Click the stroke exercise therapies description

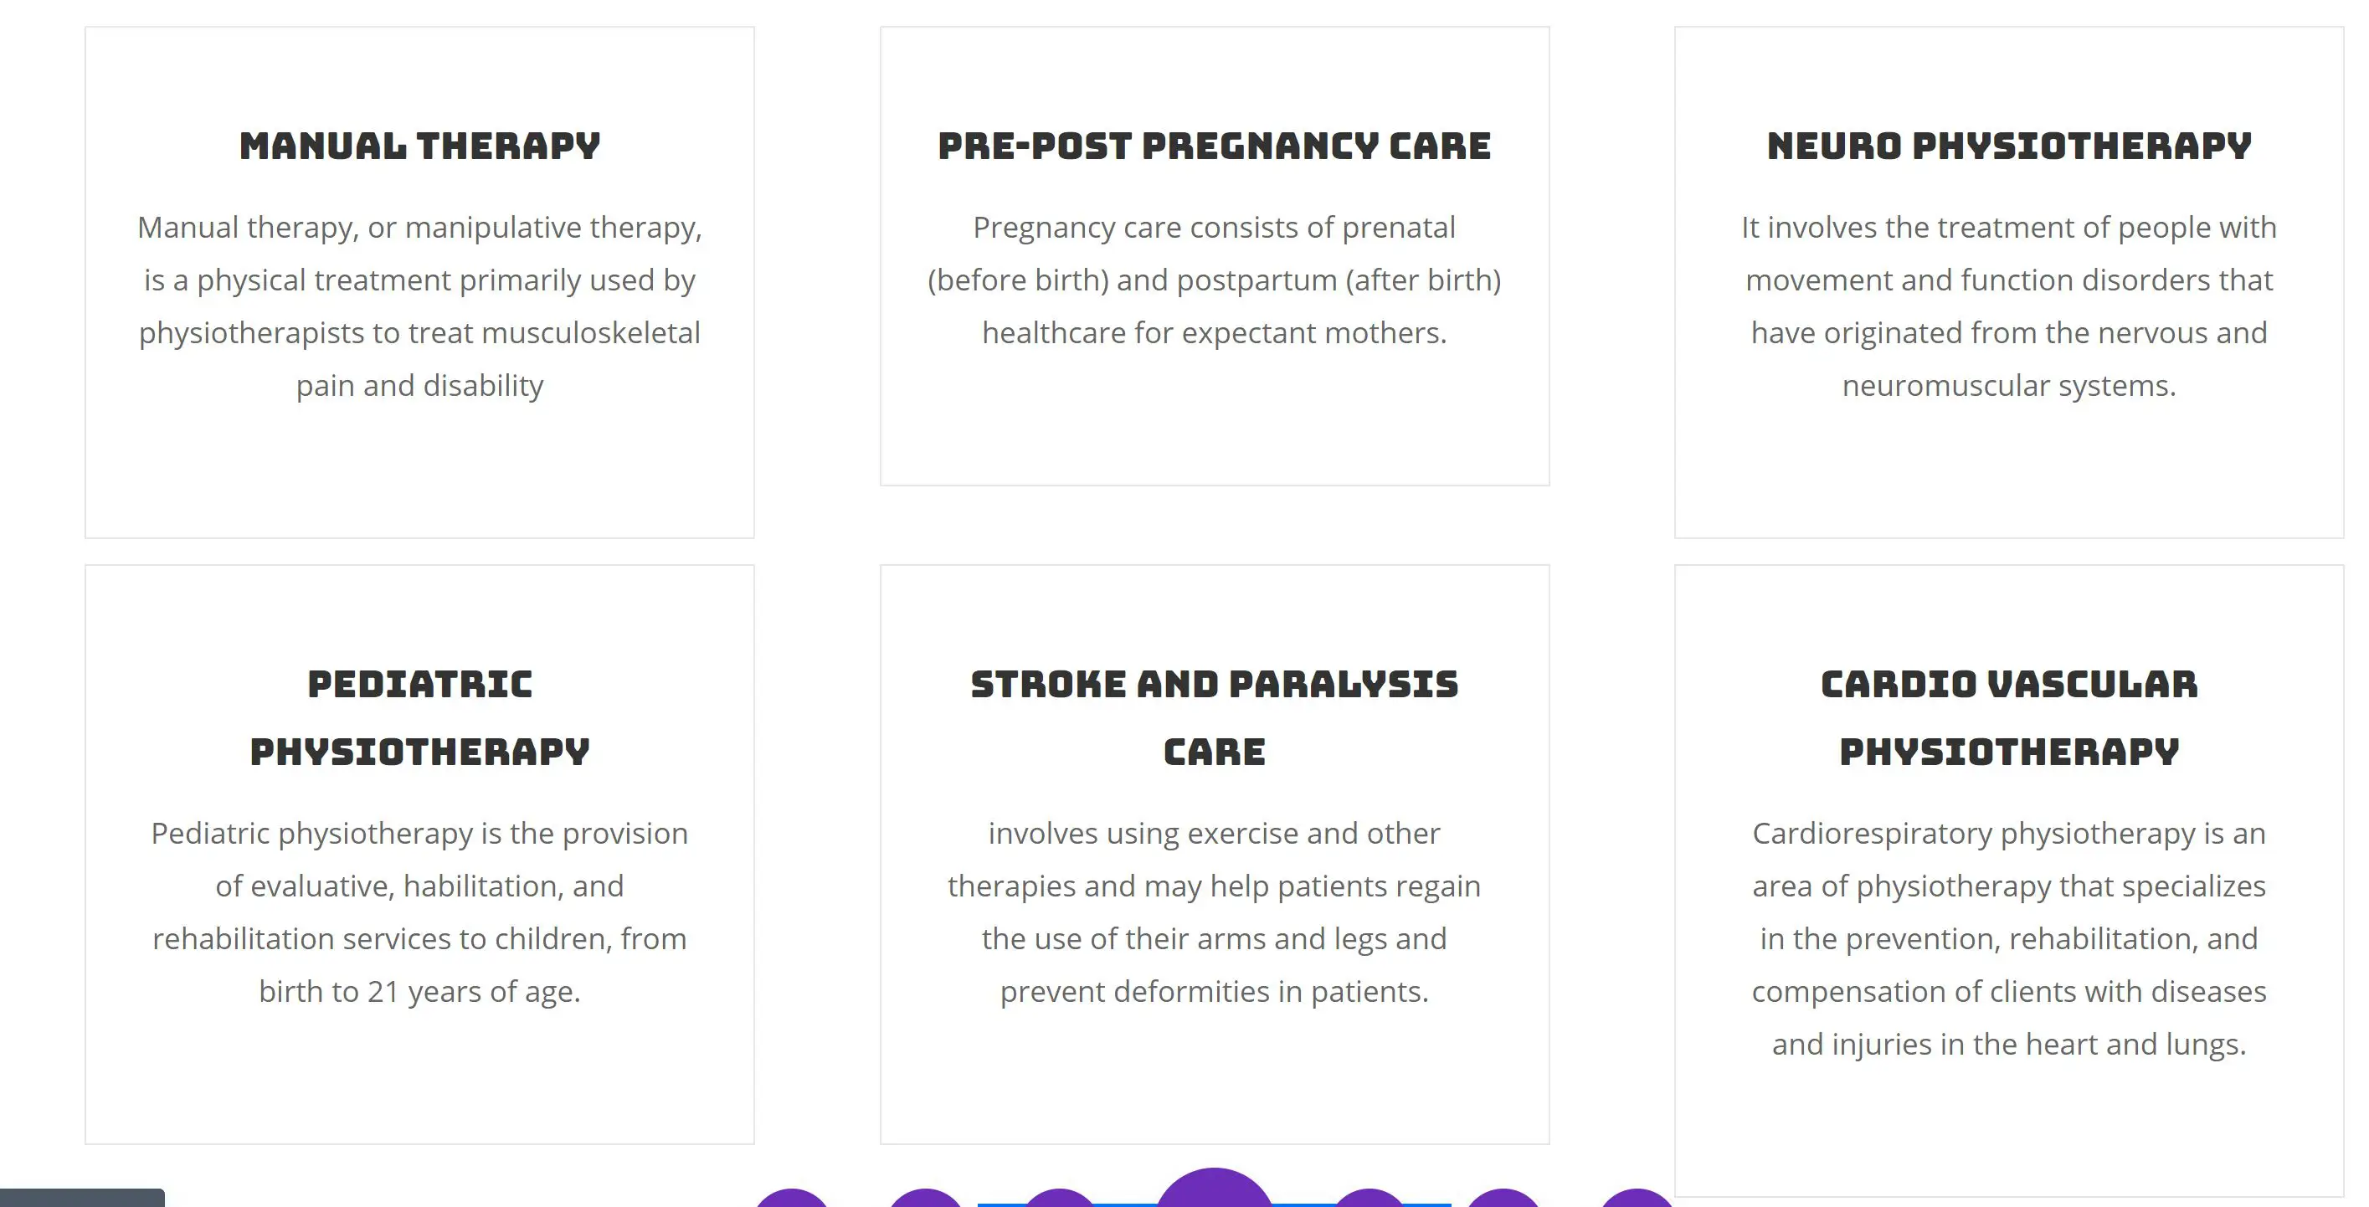(1214, 912)
